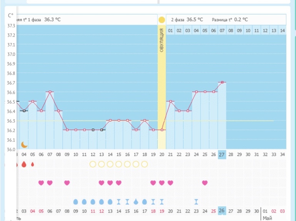296x221 pixels.
Task: Click the crescent moon icon in the chart
Action: [x=24, y=145]
